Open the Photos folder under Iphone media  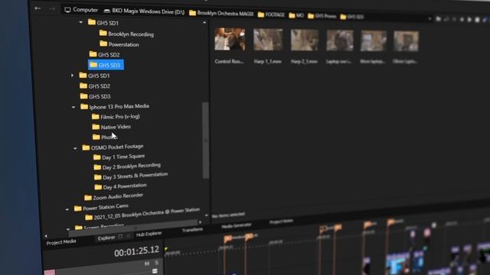(105, 137)
